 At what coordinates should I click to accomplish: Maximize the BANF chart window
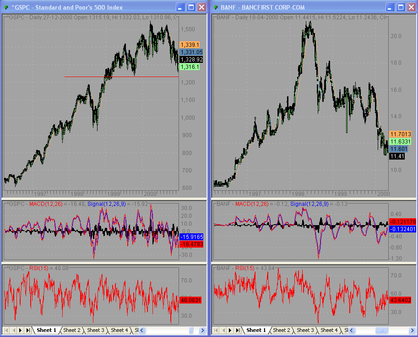point(401,7)
